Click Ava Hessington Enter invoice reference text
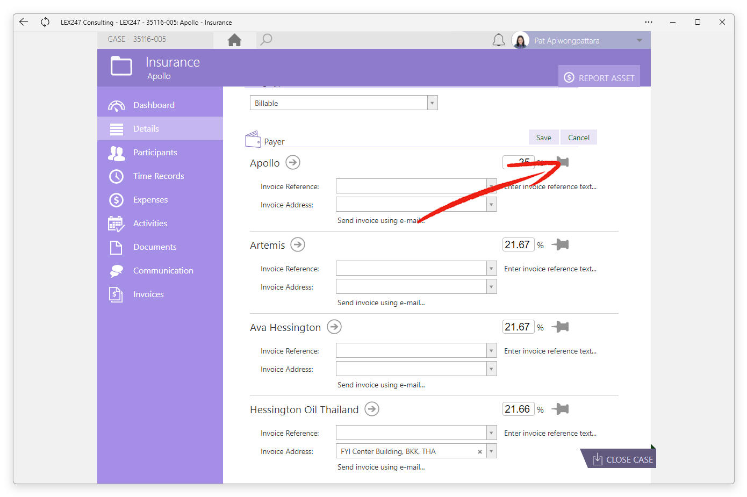 [550, 351]
